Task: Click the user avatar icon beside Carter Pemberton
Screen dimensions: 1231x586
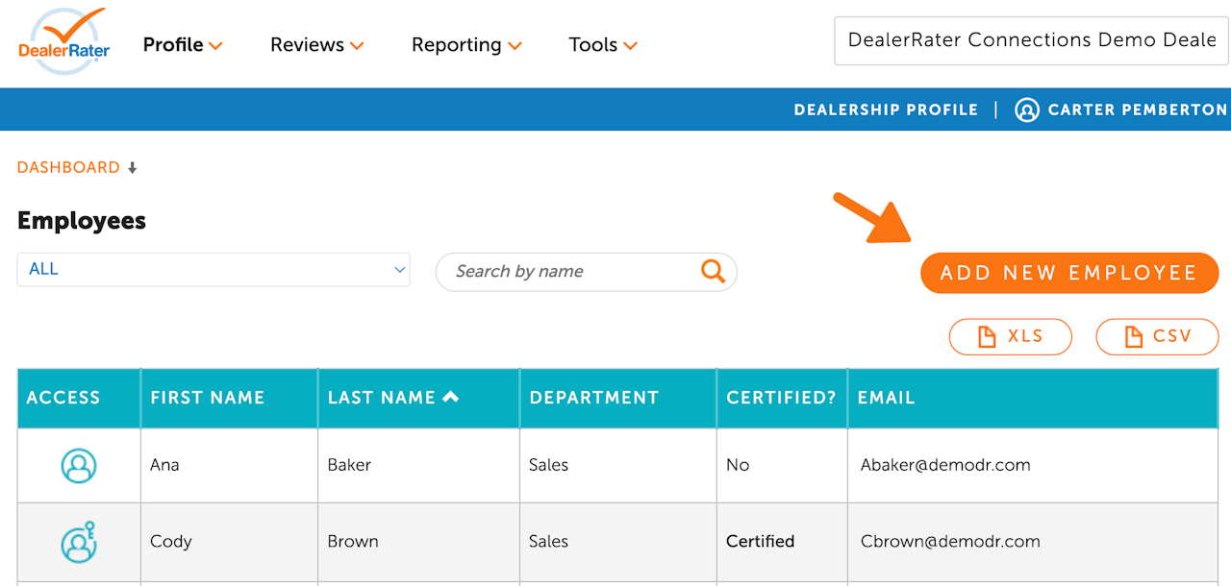Action: (x=1027, y=110)
